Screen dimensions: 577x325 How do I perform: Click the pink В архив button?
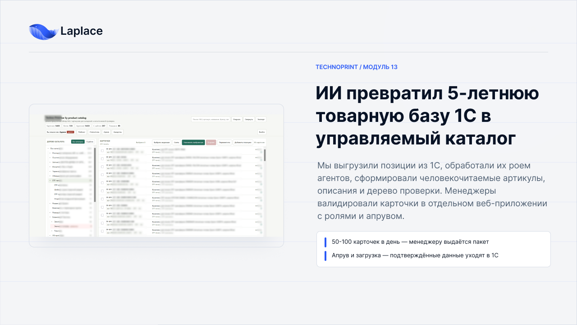tap(211, 142)
